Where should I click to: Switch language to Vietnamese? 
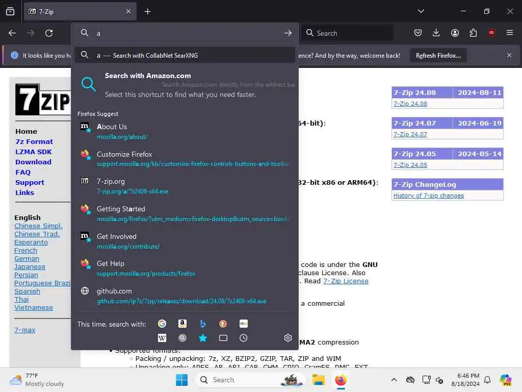pos(34,307)
